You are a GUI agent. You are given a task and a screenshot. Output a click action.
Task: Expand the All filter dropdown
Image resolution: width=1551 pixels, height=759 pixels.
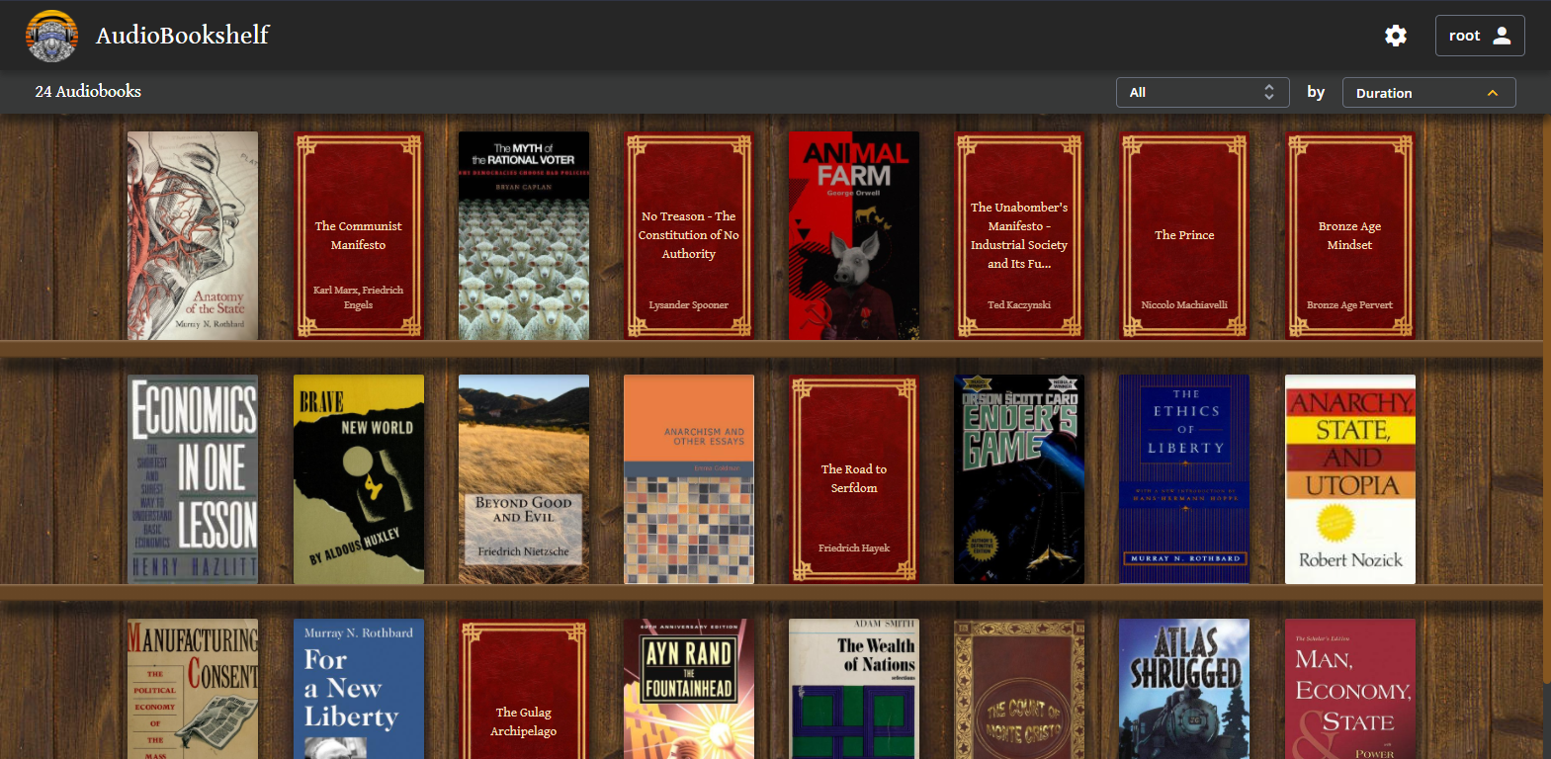tap(1202, 92)
